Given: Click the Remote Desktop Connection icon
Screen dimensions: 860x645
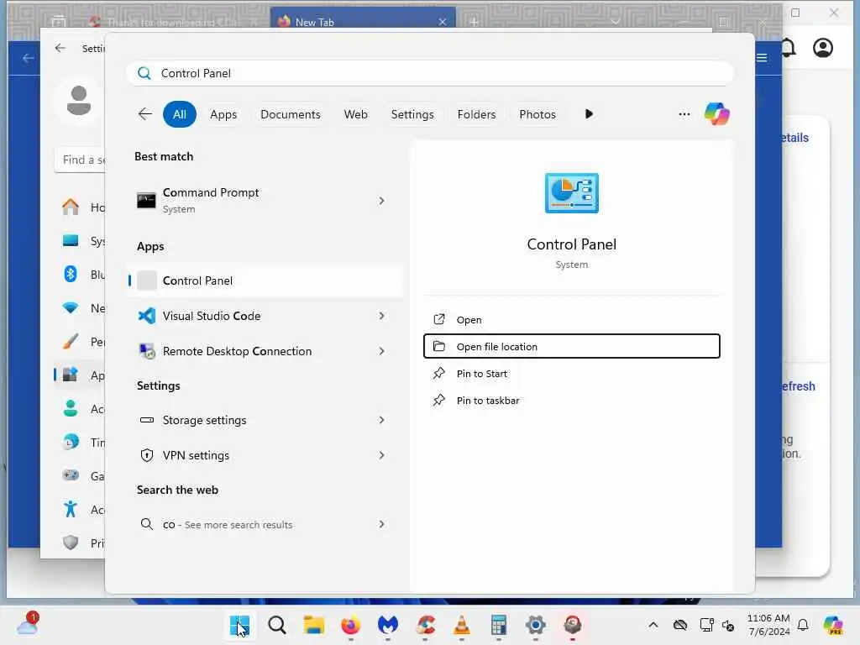Looking at the screenshot, I should point(146,351).
